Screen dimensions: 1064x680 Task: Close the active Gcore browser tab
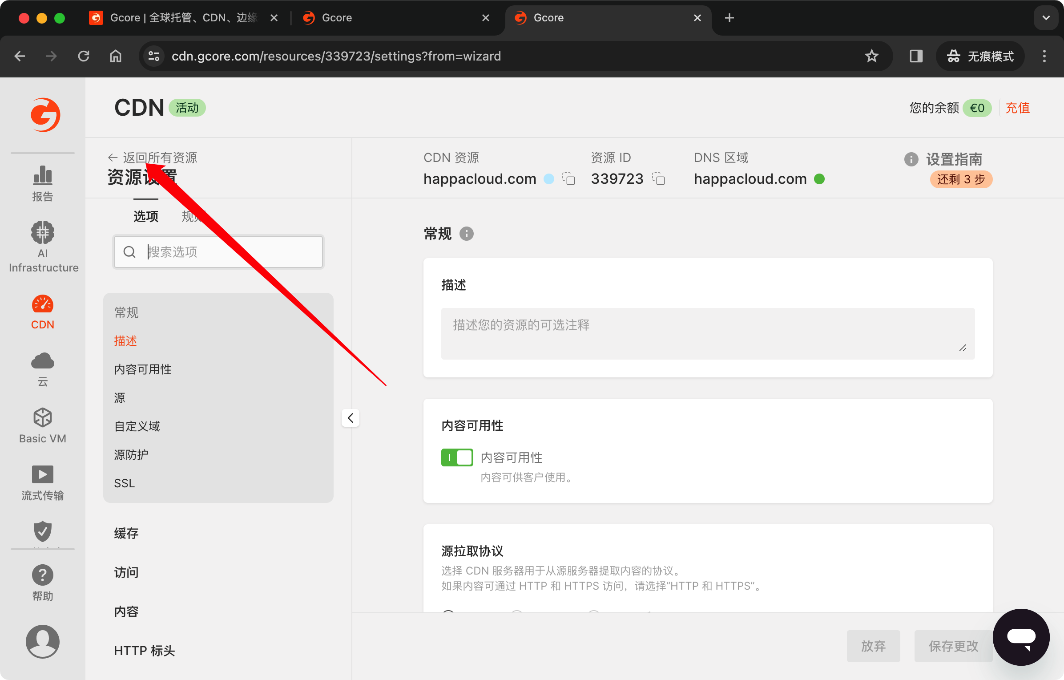tap(697, 18)
